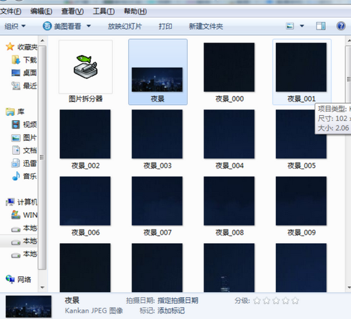Click 放映幻灯片 button

click(125, 26)
